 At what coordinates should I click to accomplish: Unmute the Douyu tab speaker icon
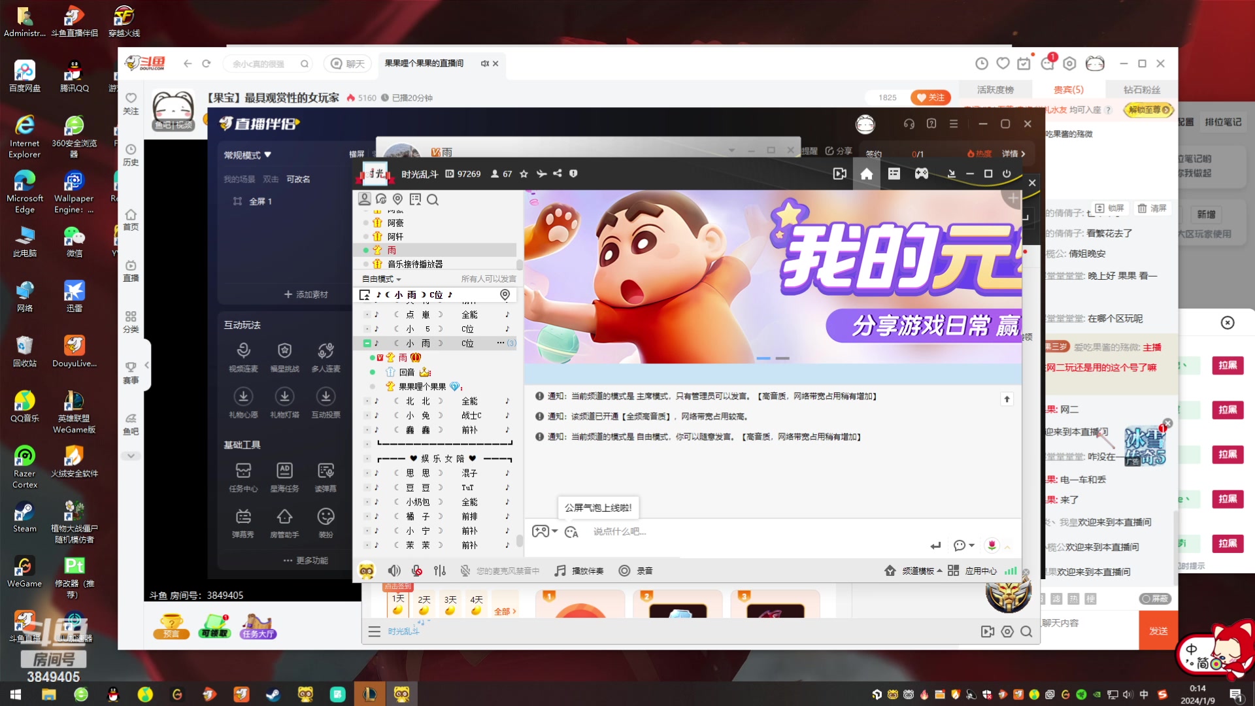click(484, 63)
